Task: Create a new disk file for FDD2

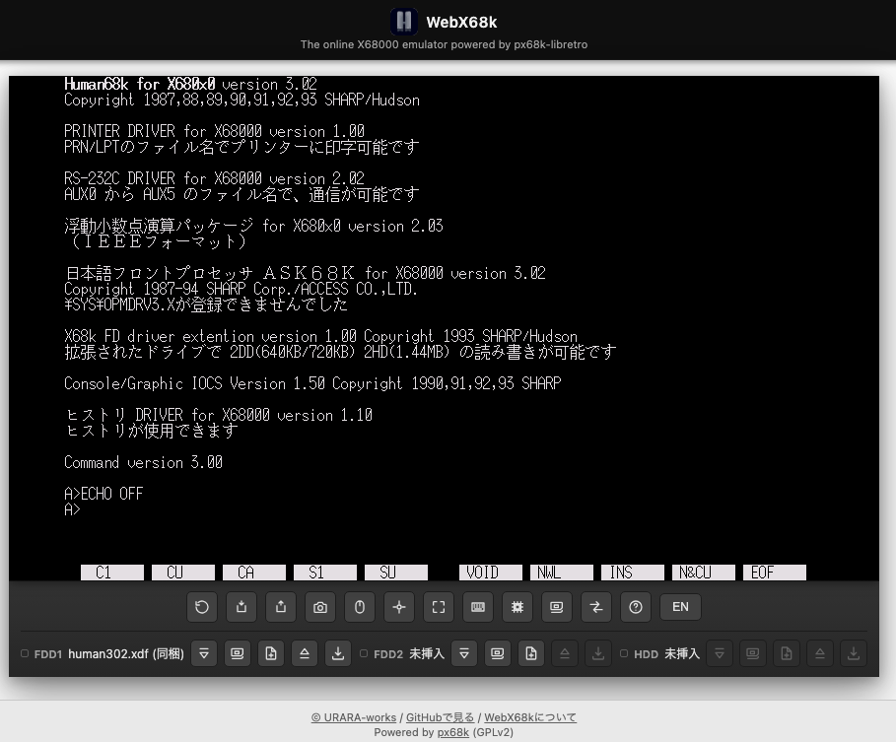Action: pyautogui.click(x=531, y=653)
